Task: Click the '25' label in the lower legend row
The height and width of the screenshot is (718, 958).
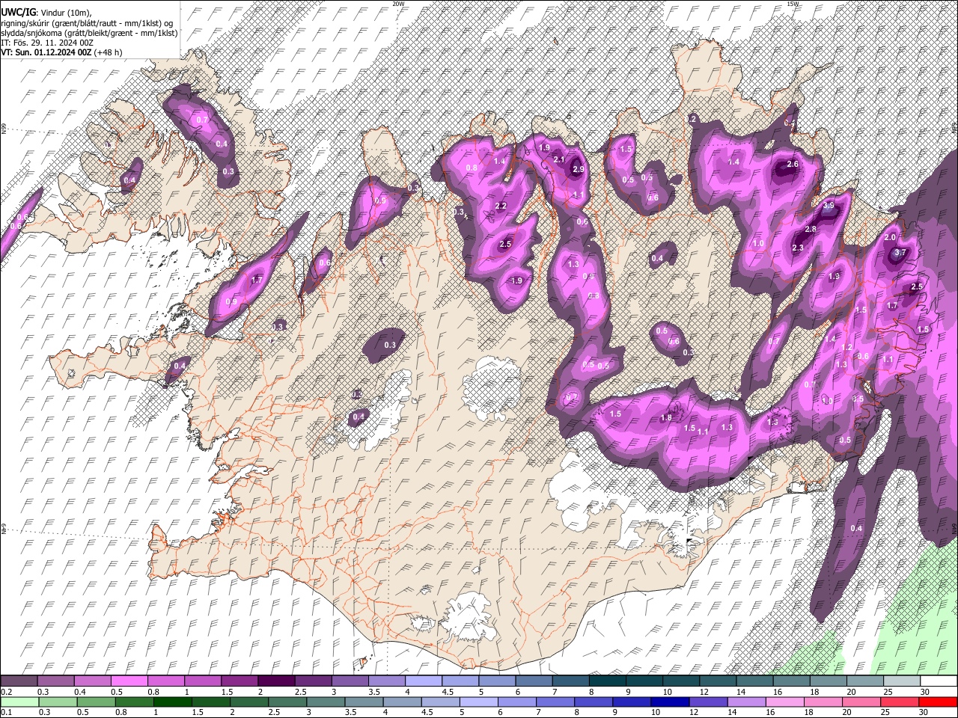Action: click(x=885, y=711)
